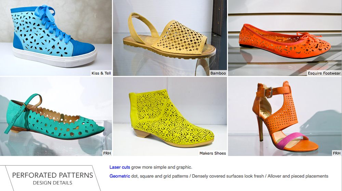Open the Laser cuts link
This screenshot has height=191, width=342.
point(119,167)
